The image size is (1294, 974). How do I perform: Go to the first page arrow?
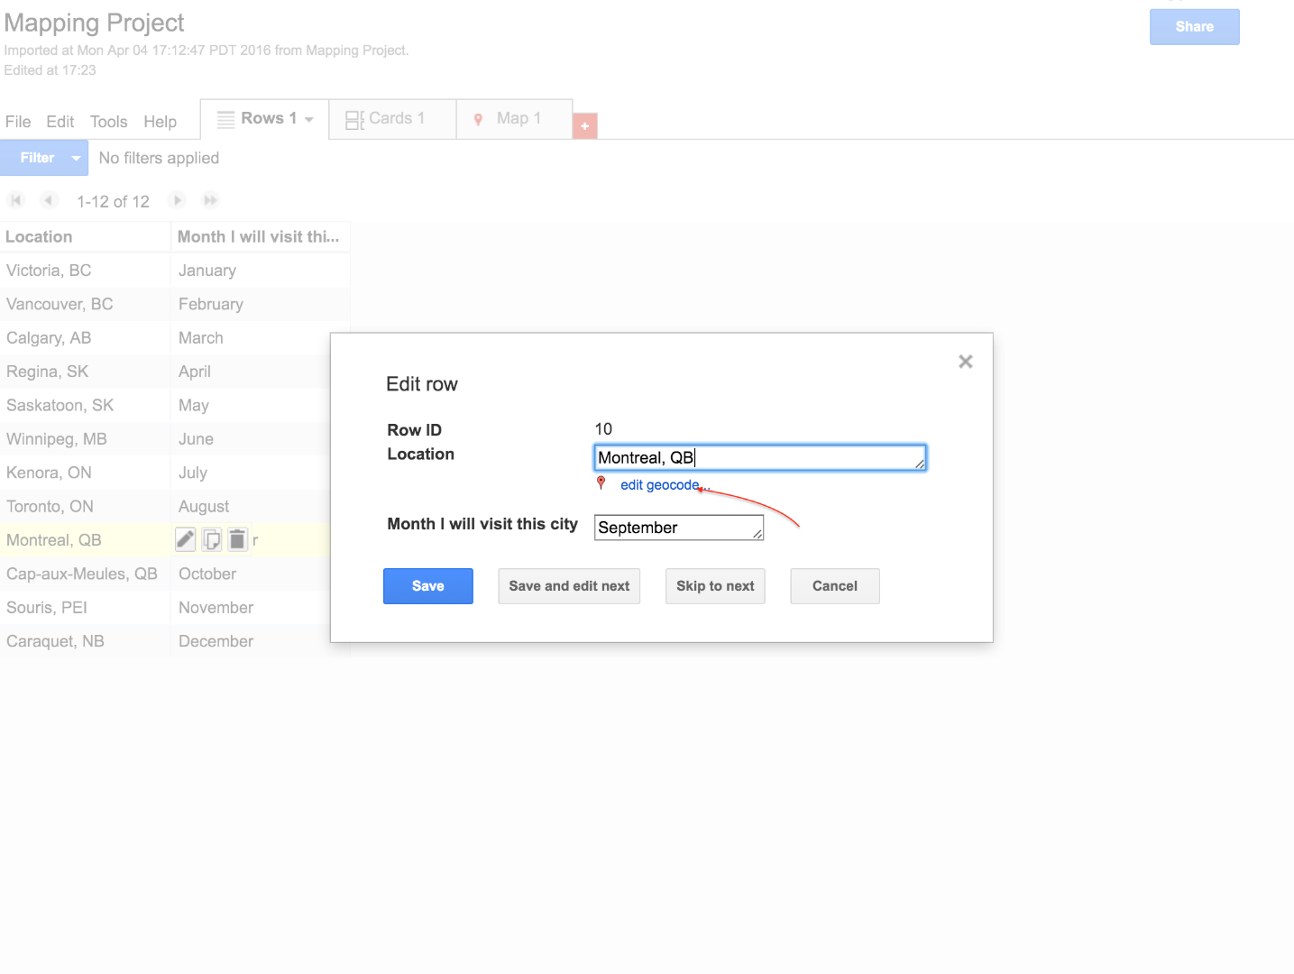(x=16, y=200)
